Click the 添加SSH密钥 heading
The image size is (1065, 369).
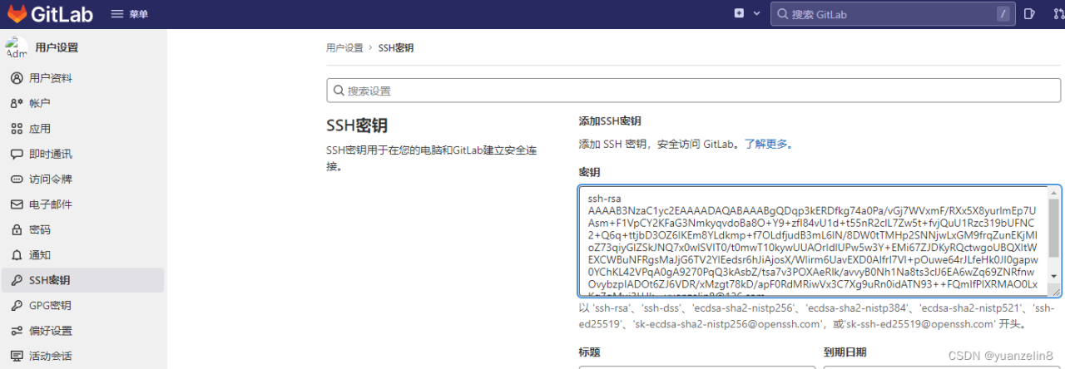610,121
